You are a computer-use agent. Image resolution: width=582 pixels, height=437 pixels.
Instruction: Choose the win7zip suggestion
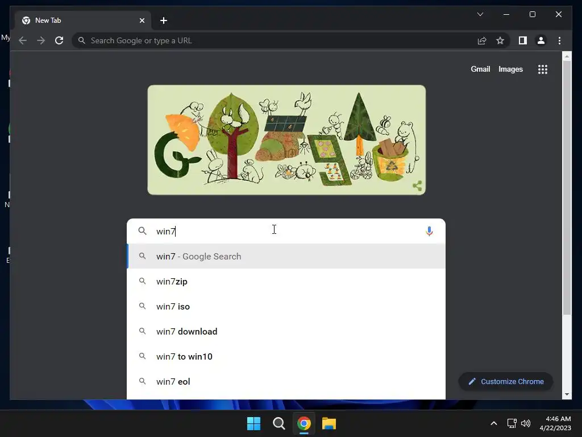click(x=286, y=281)
